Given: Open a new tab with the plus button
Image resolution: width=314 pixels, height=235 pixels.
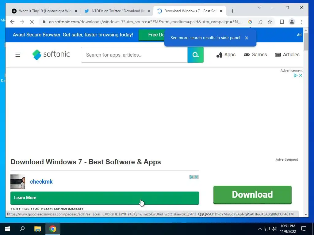Looking at the screenshot, I should coord(232,11).
